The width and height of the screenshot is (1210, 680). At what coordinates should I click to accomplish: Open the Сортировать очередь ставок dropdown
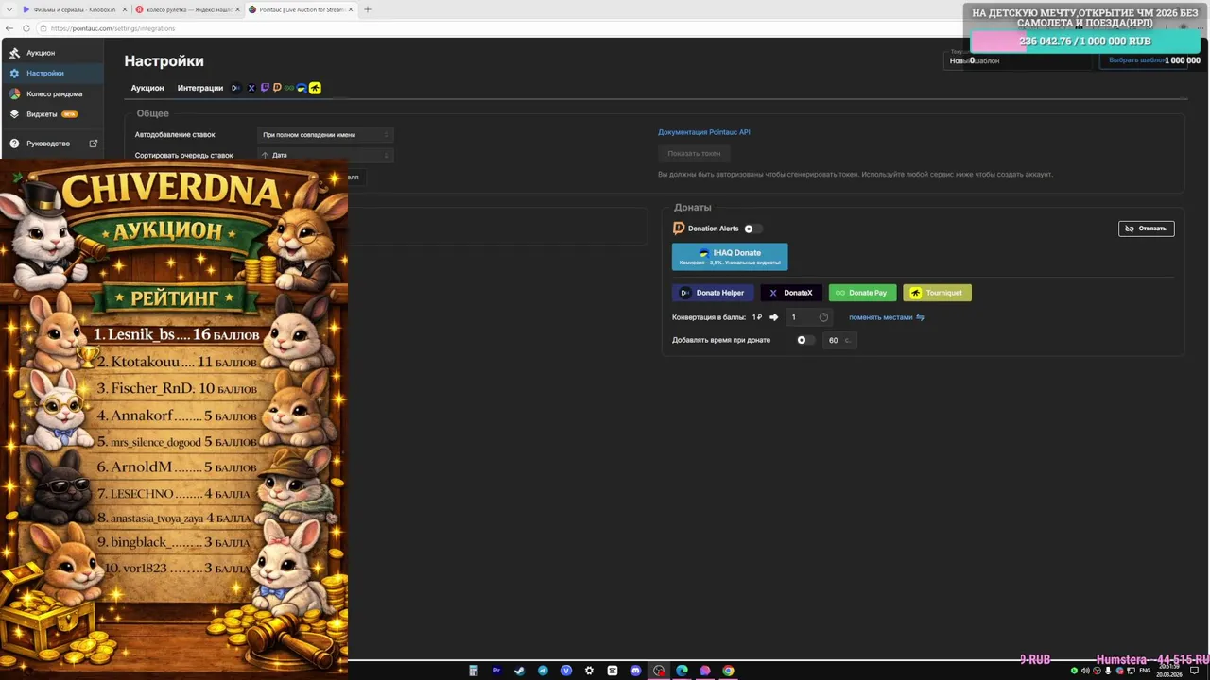pyautogui.click(x=325, y=155)
